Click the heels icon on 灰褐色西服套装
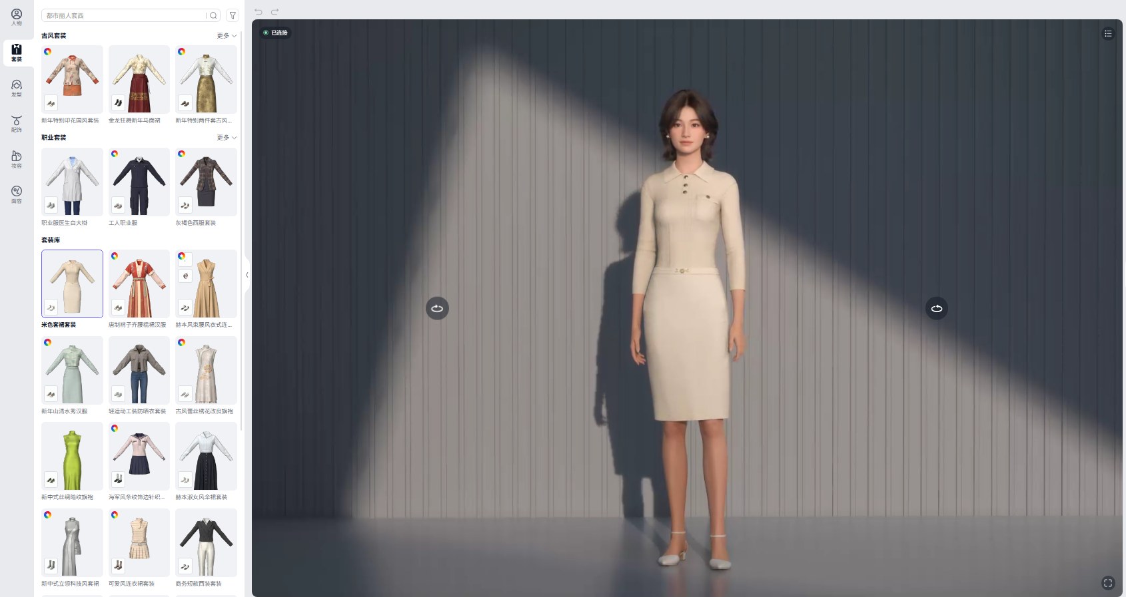The image size is (1126, 597). [x=185, y=205]
